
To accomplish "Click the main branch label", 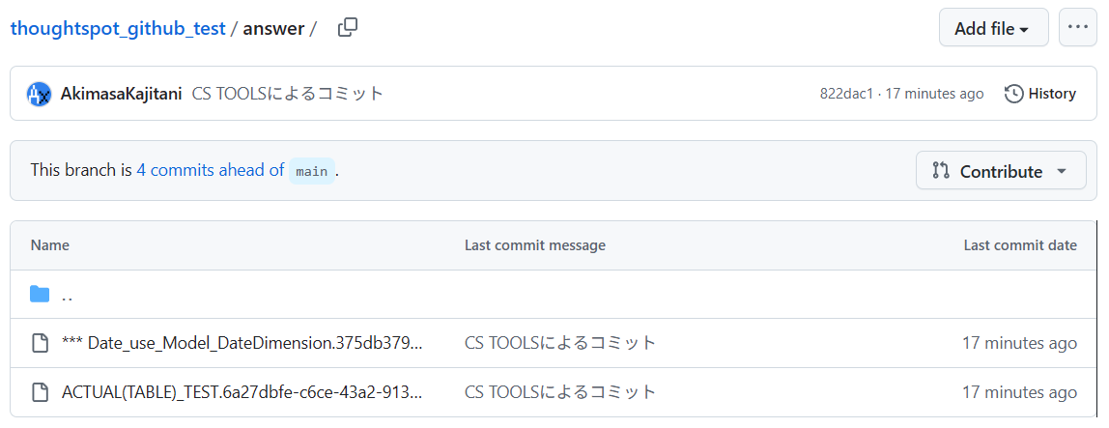I will [x=311, y=171].
